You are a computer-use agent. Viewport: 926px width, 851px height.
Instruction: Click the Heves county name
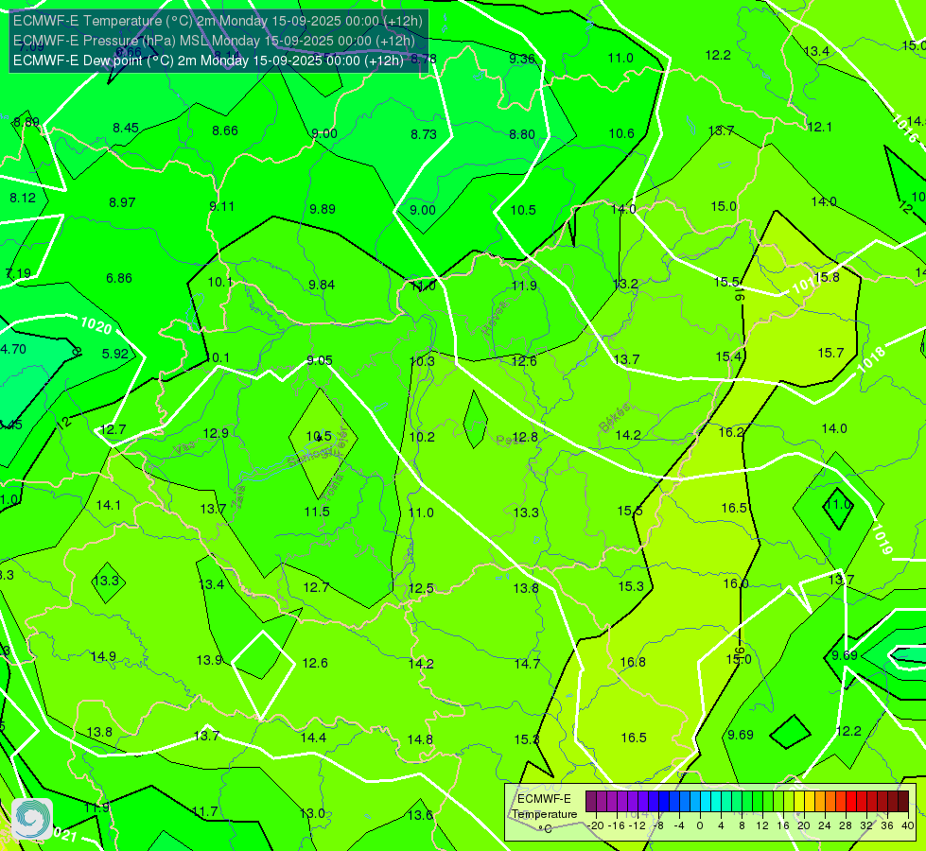495,319
